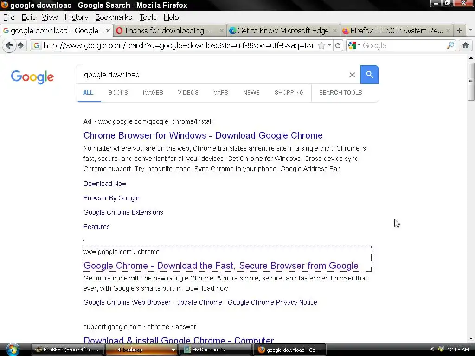This screenshot has height=356, width=475.
Task: Open a new tab with the plus button
Action: pyautogui.click(x=460, y=31)
